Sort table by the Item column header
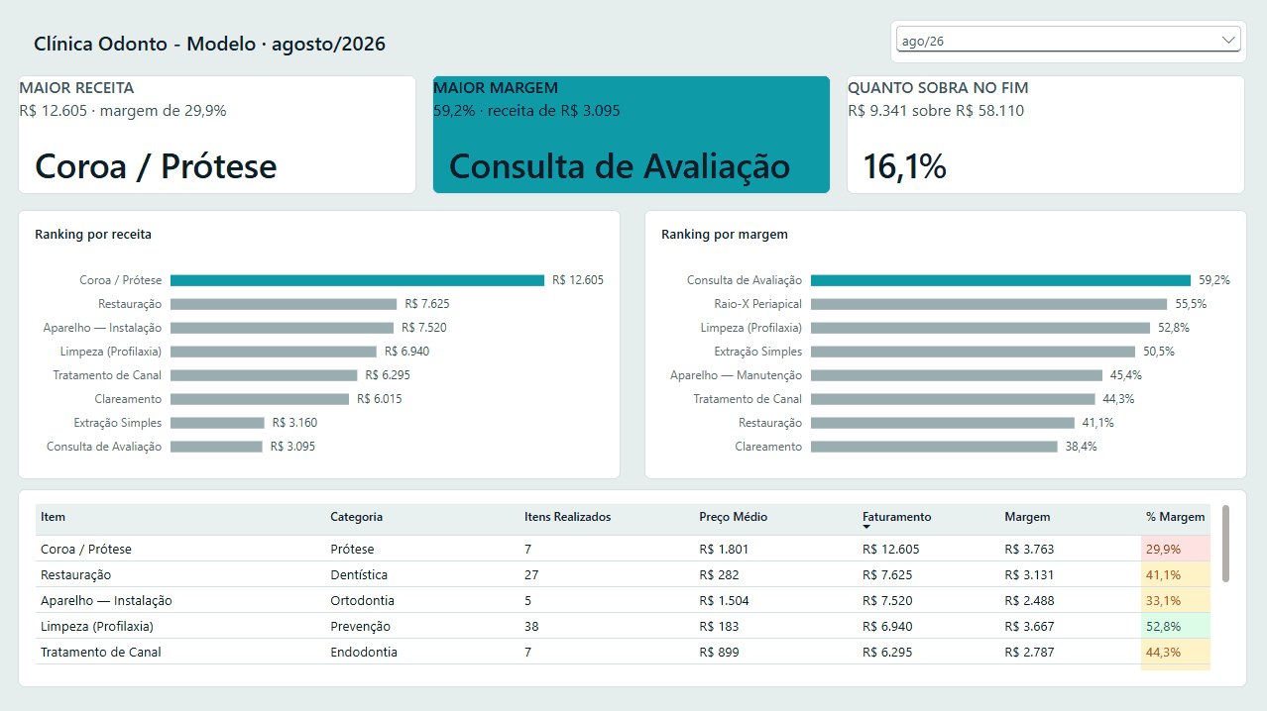The height and width of the screenshot is (711, 1267). pyautogui.click(x=54, y=517)
